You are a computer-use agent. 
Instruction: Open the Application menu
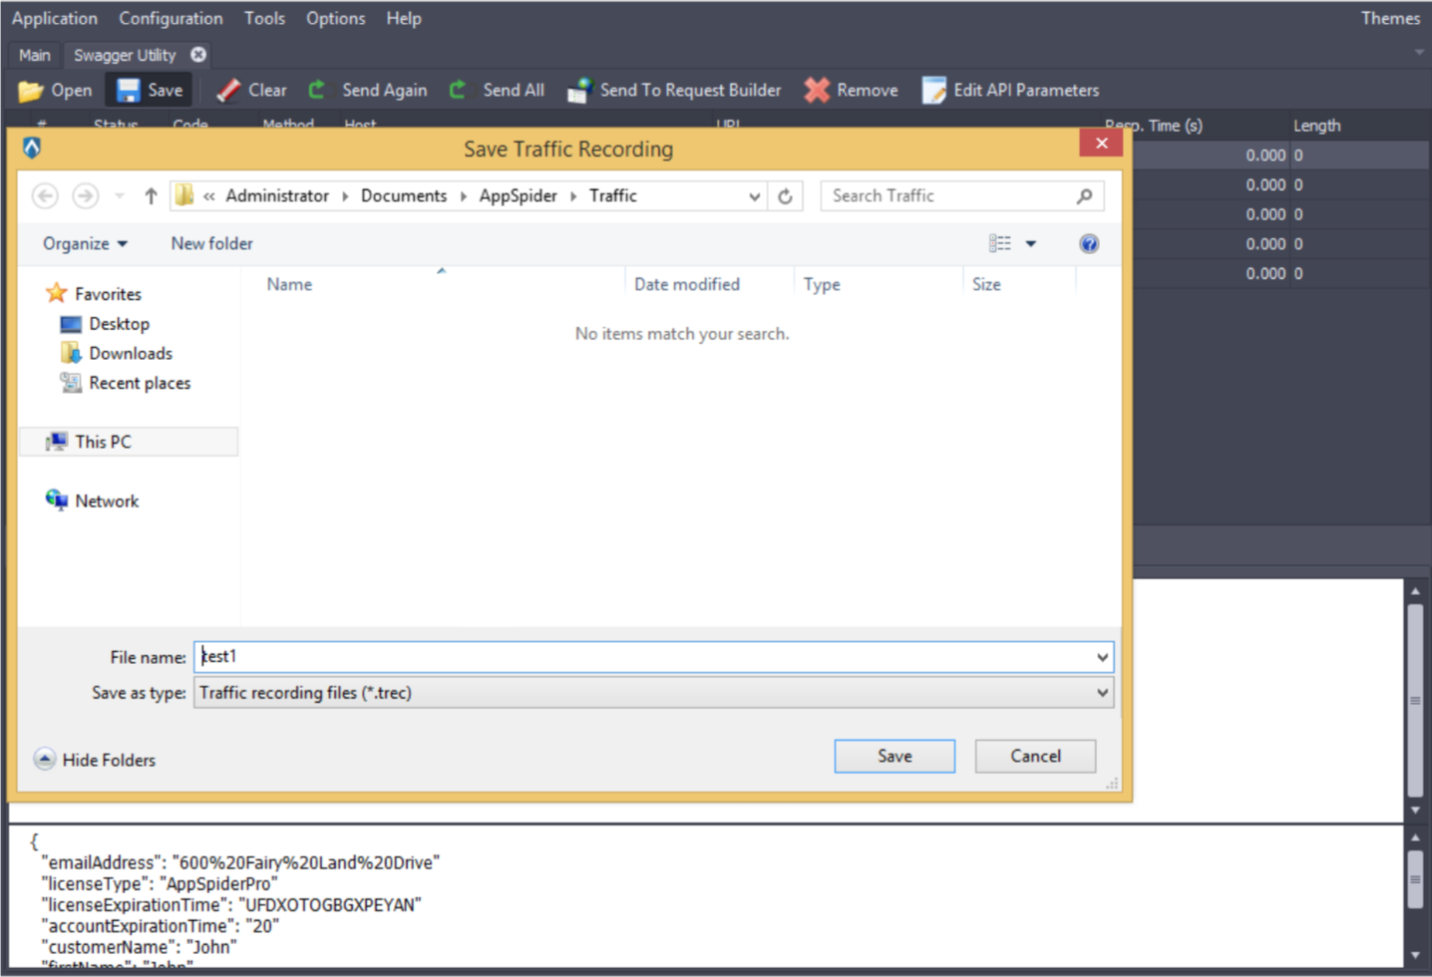tap(55, 18)
